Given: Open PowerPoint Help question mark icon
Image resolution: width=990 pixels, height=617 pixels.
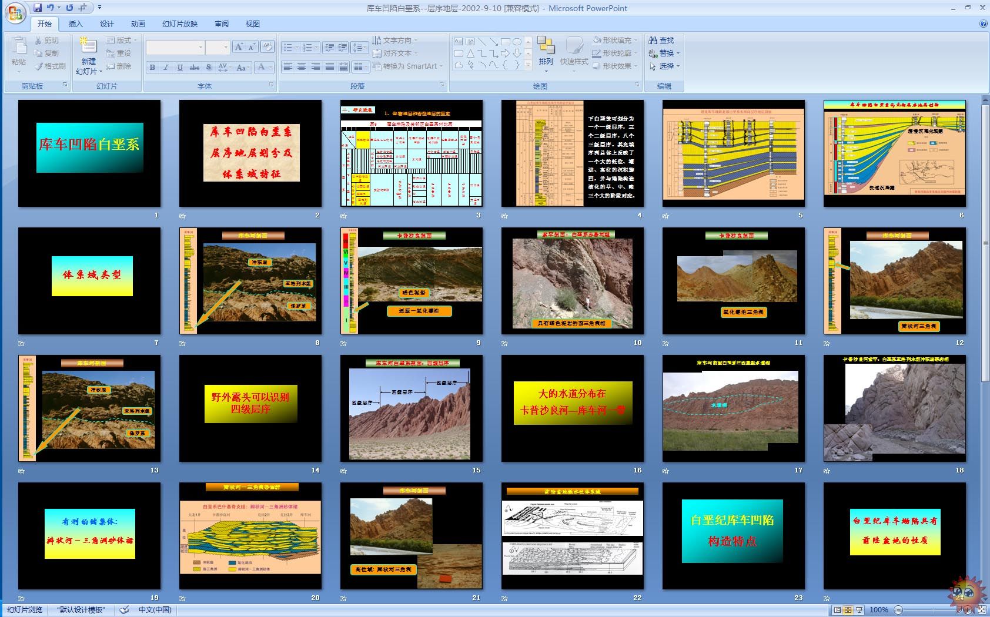Looking at the screenshot, I should pyautogui.click(x=984, y=24).
